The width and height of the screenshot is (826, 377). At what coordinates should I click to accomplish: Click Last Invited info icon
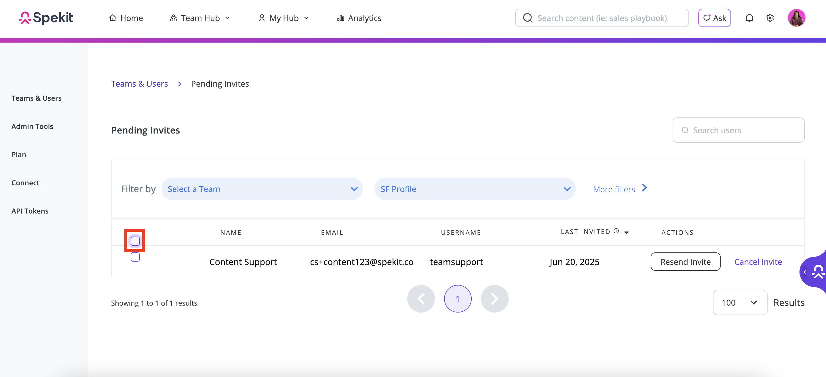616,231
